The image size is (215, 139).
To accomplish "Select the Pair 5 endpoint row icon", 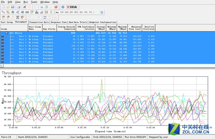I will coord(3,49).
